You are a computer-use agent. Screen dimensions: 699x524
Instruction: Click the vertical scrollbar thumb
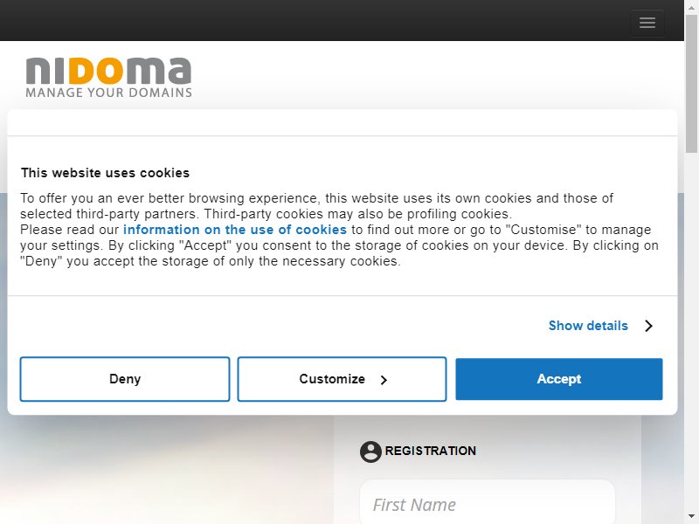(x=691, y=84)
